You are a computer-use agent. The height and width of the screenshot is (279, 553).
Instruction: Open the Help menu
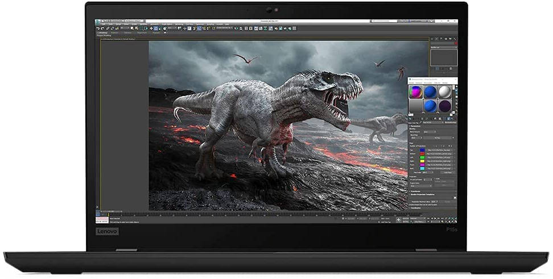227,24
